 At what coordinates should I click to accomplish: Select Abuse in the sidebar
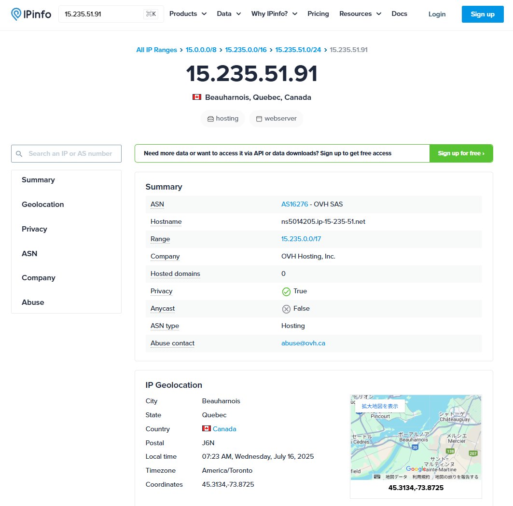[x=33, y=302]
